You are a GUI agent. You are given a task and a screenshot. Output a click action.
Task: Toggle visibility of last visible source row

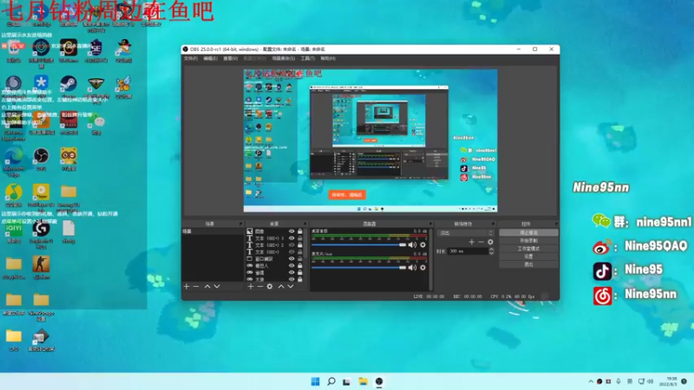click(x=291, y=279)
